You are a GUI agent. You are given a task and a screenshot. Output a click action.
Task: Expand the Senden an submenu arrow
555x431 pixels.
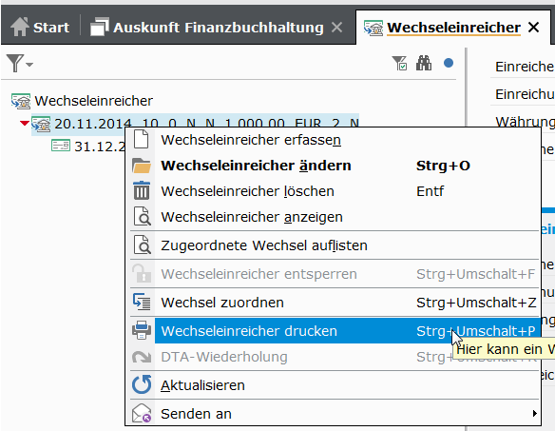pyautogui.click(x=534, y=413)
